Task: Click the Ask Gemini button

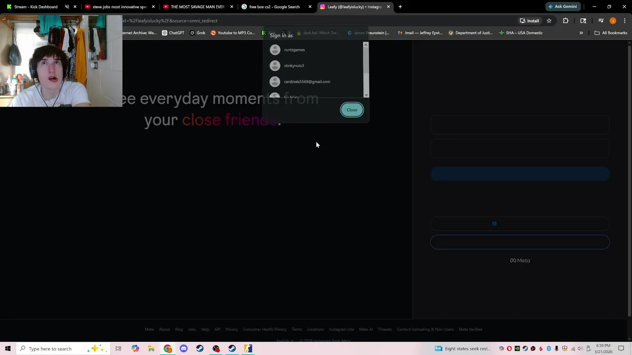Action: tap(562, 7)
